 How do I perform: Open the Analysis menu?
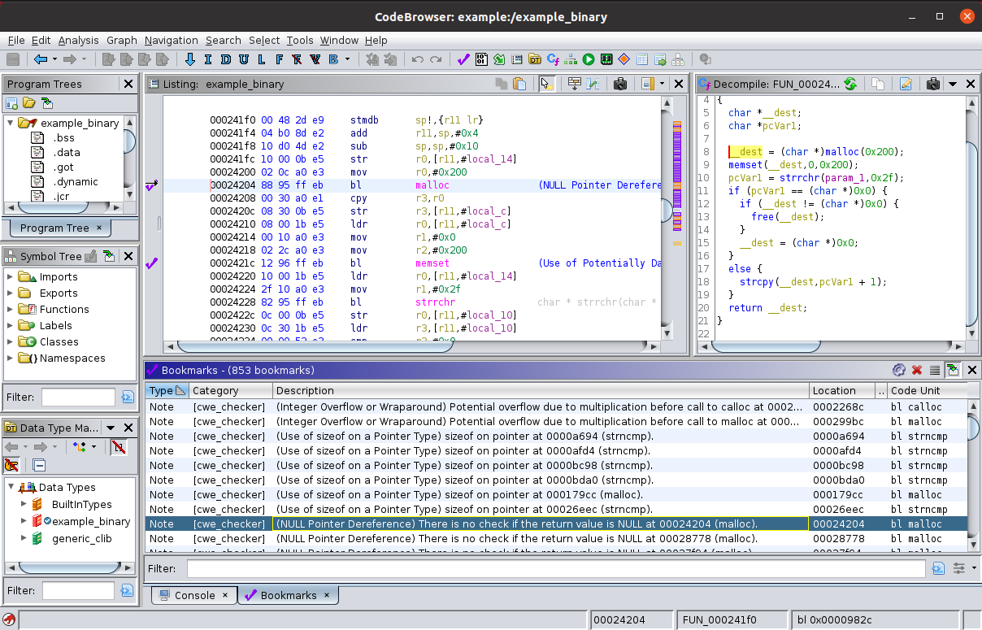78,40
